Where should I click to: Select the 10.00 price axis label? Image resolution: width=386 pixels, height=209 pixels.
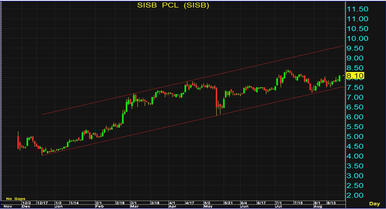pyautogui.click(x=357, y=39)
